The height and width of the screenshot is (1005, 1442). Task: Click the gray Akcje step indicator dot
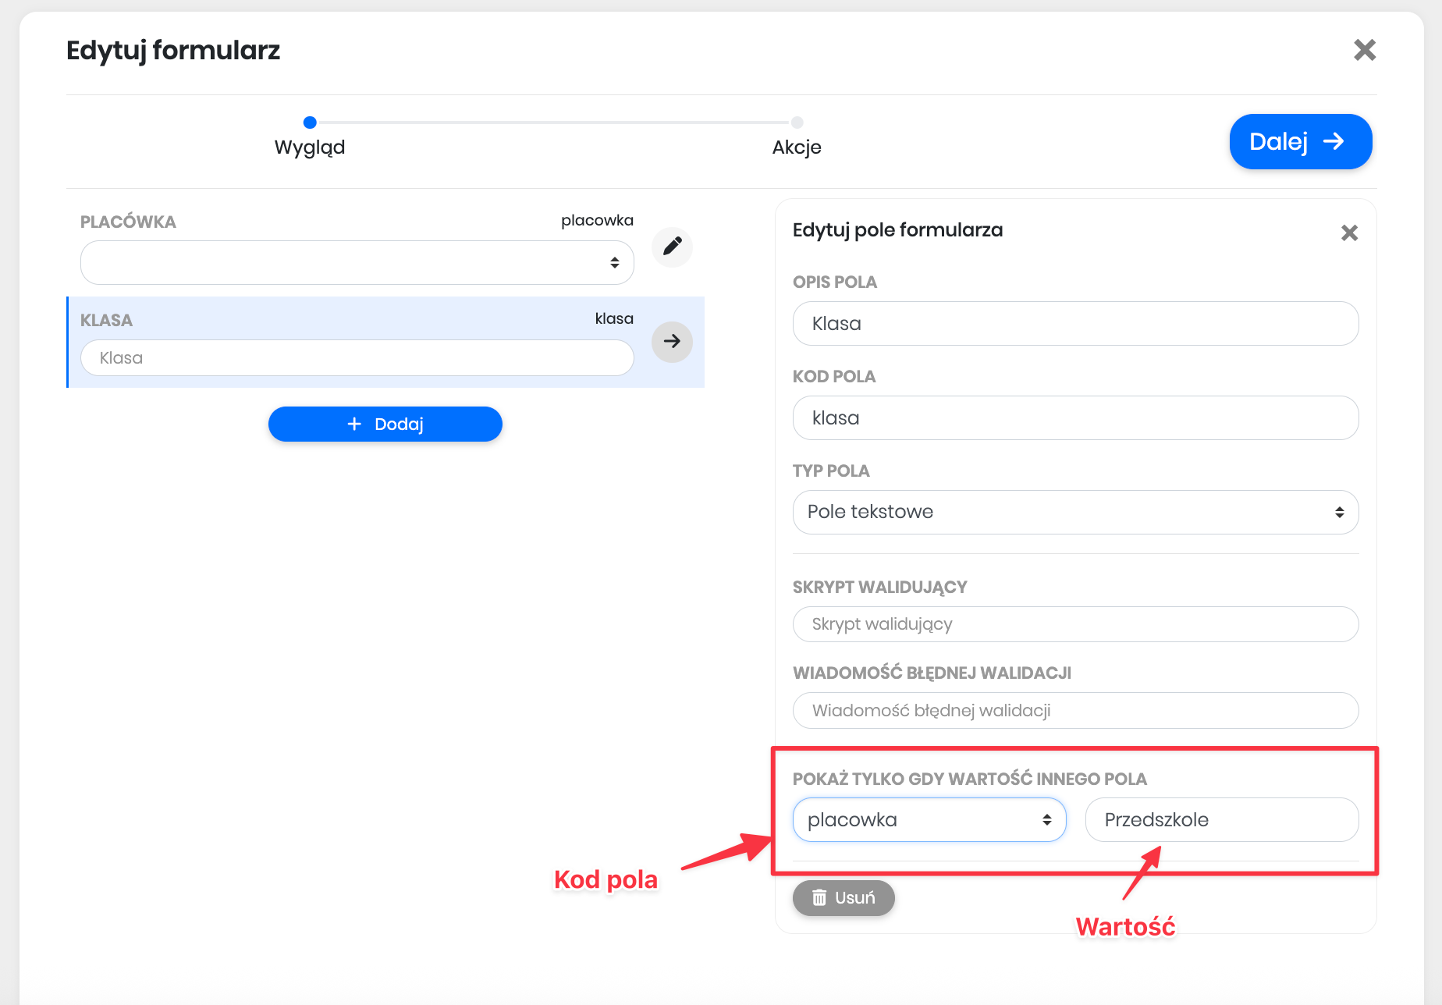(x=797, y=123)
